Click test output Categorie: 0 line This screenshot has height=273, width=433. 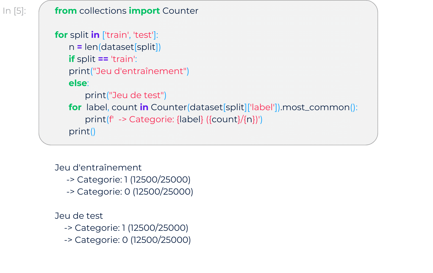click(x=127, y=240)
